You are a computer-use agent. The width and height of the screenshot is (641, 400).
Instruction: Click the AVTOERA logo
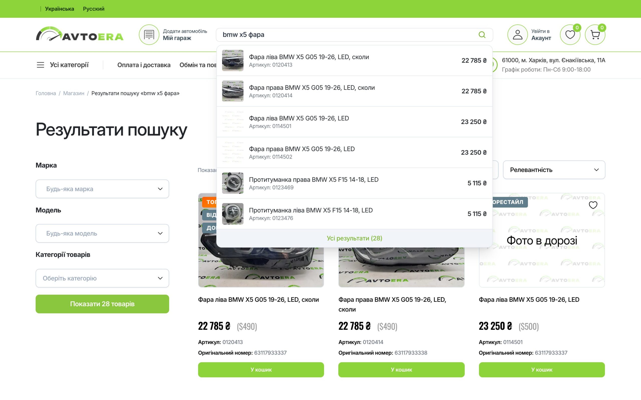tap(79, 34)
